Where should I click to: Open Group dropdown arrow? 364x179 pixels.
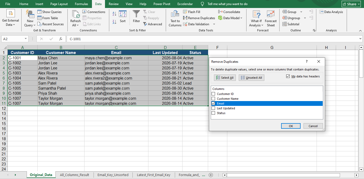click(301, 12)
